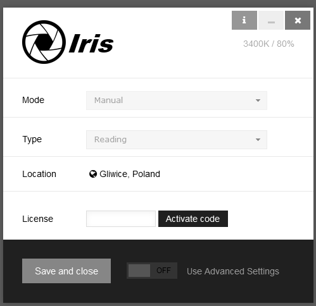Minimize the Iris window

click(271, 20)
